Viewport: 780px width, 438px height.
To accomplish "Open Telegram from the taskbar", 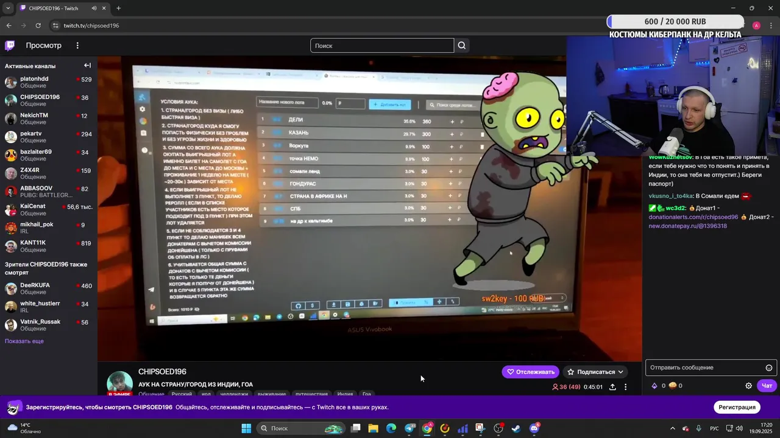I will pyautogui.click(x=409, y=428).
